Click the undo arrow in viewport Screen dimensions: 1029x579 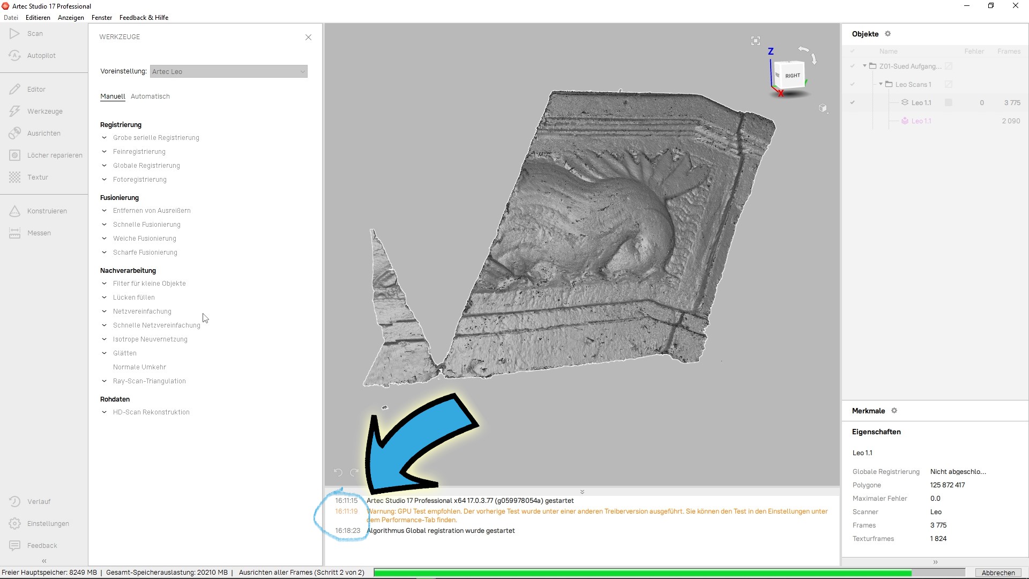tap(338, 472)
